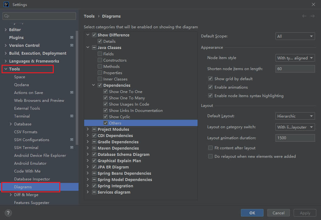Click the back navigation arrow icon
Image resolution: width=321 pixels, height=220 pixels.
304,16
